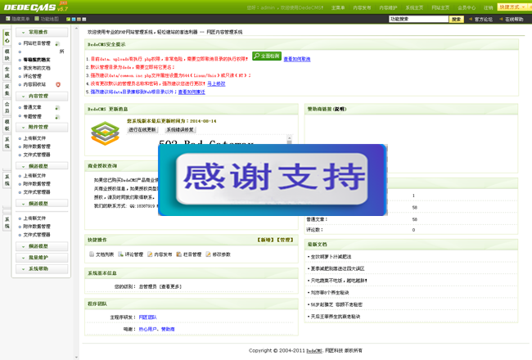Screen dimensions: 532x360
Task: Click the icon next to 网站栏目管理
Action: point(57,43)
